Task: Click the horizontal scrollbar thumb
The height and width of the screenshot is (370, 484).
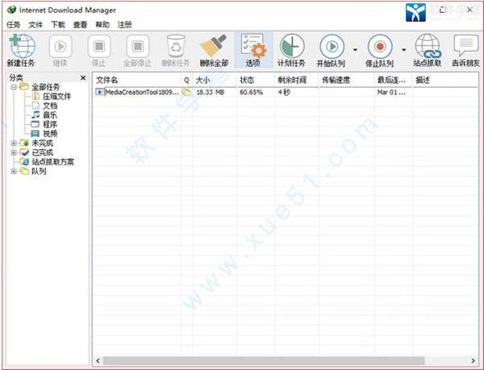Action: click(x=264, y=360)
